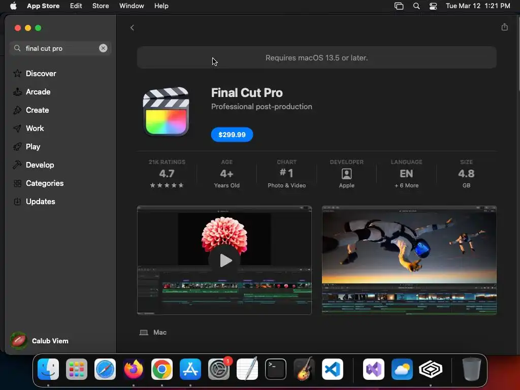
Task: Click the Play rocket icon
Action: point(17,147)
